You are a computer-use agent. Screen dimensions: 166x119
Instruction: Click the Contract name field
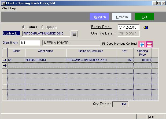pos(46,34)
